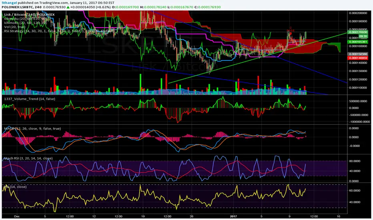Image resolution: width=373 pixels, height=220 pixels.
Task: Open the 5thangel author profile link
Action: (9, 3)
